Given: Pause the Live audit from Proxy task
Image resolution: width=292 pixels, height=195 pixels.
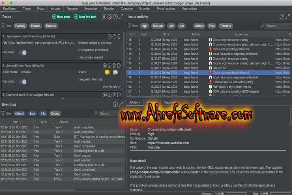Looking at the screenshot, I should [105, 65].
